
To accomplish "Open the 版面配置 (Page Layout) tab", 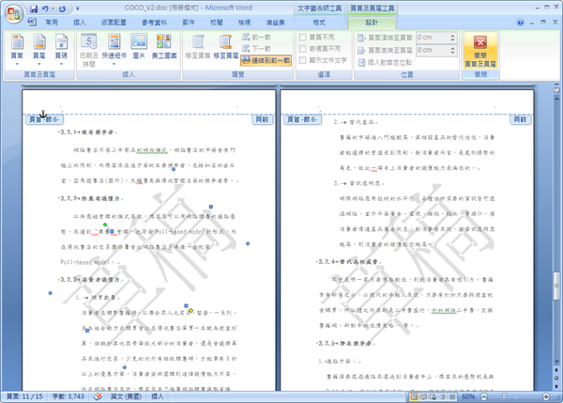I will point(114,23).
